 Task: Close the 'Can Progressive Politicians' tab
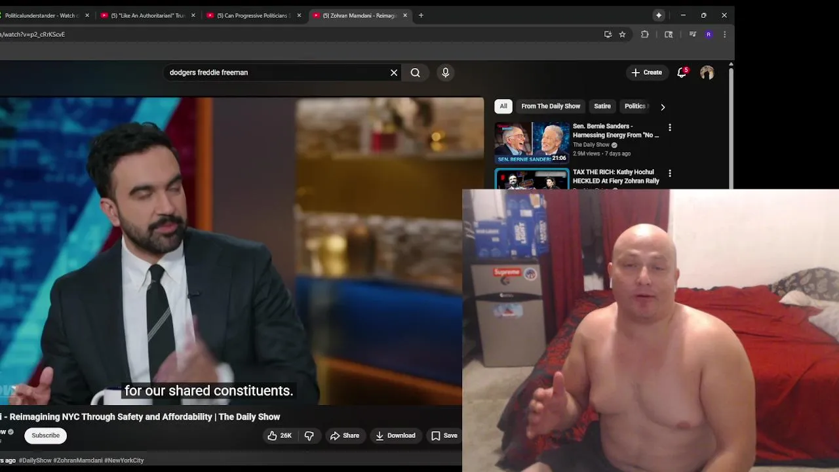[x=299, y=15]
